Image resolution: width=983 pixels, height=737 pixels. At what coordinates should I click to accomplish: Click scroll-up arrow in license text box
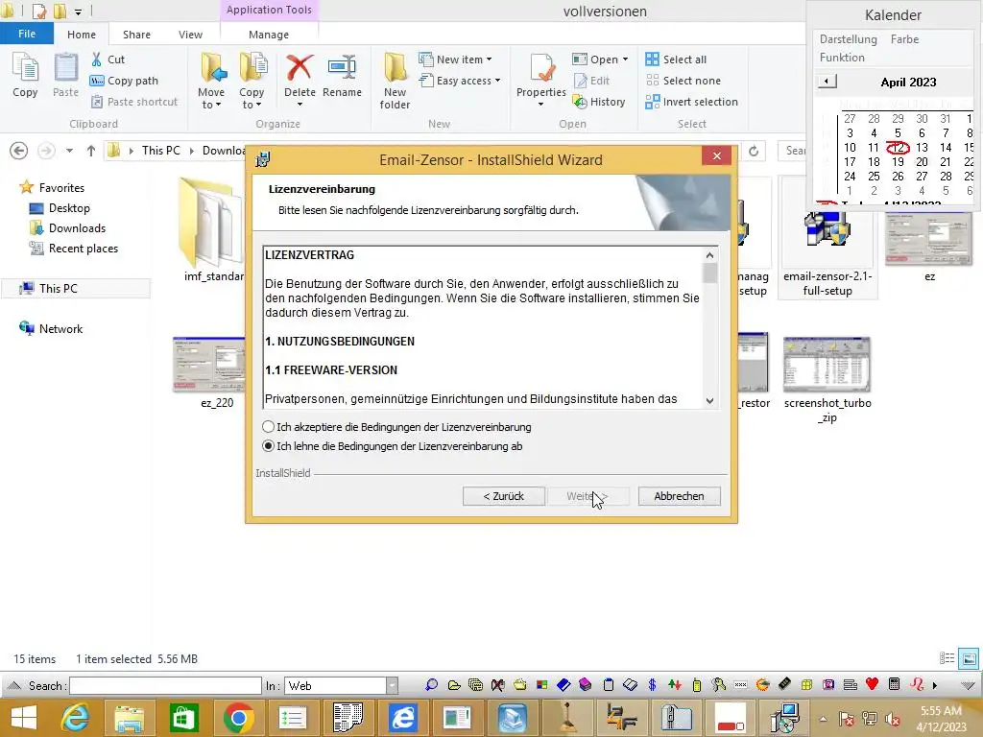click(x=709, y=255)
